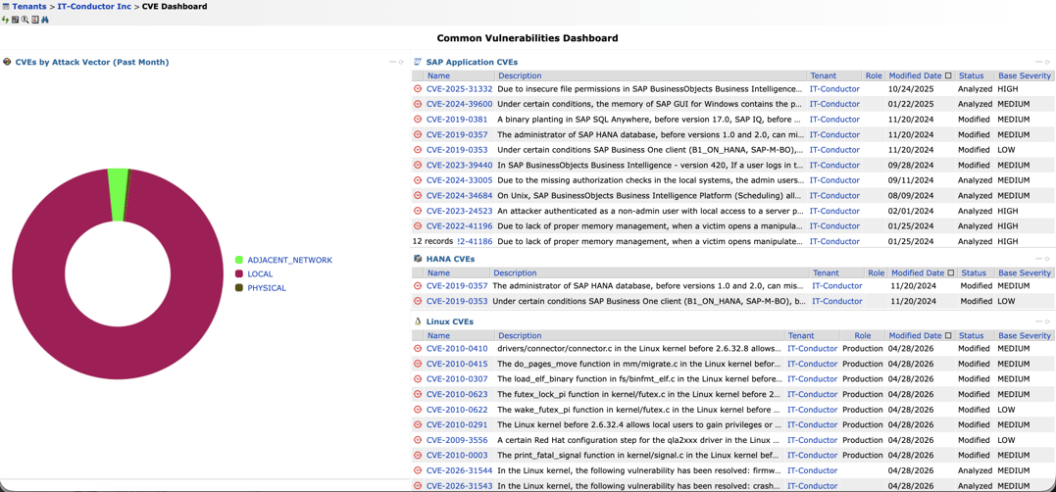Sort SAP Application table by Status column

[x=971, y=75]
